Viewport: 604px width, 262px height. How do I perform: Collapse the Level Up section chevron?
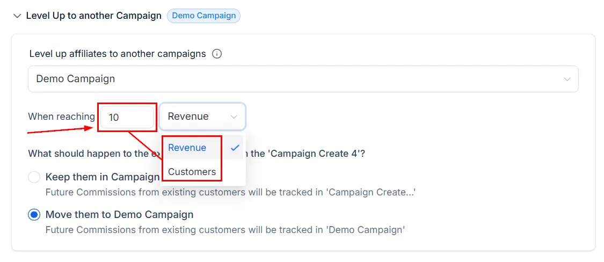17,16
